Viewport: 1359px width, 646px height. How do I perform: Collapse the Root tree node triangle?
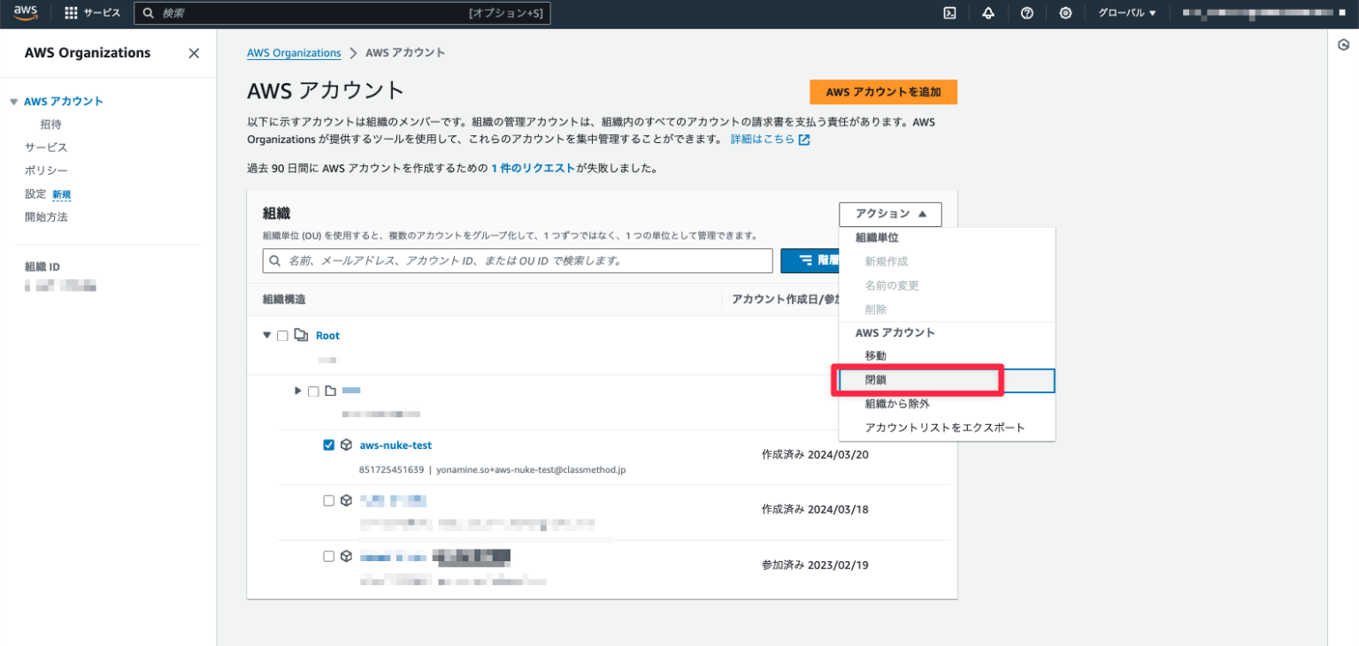(266, 335)
